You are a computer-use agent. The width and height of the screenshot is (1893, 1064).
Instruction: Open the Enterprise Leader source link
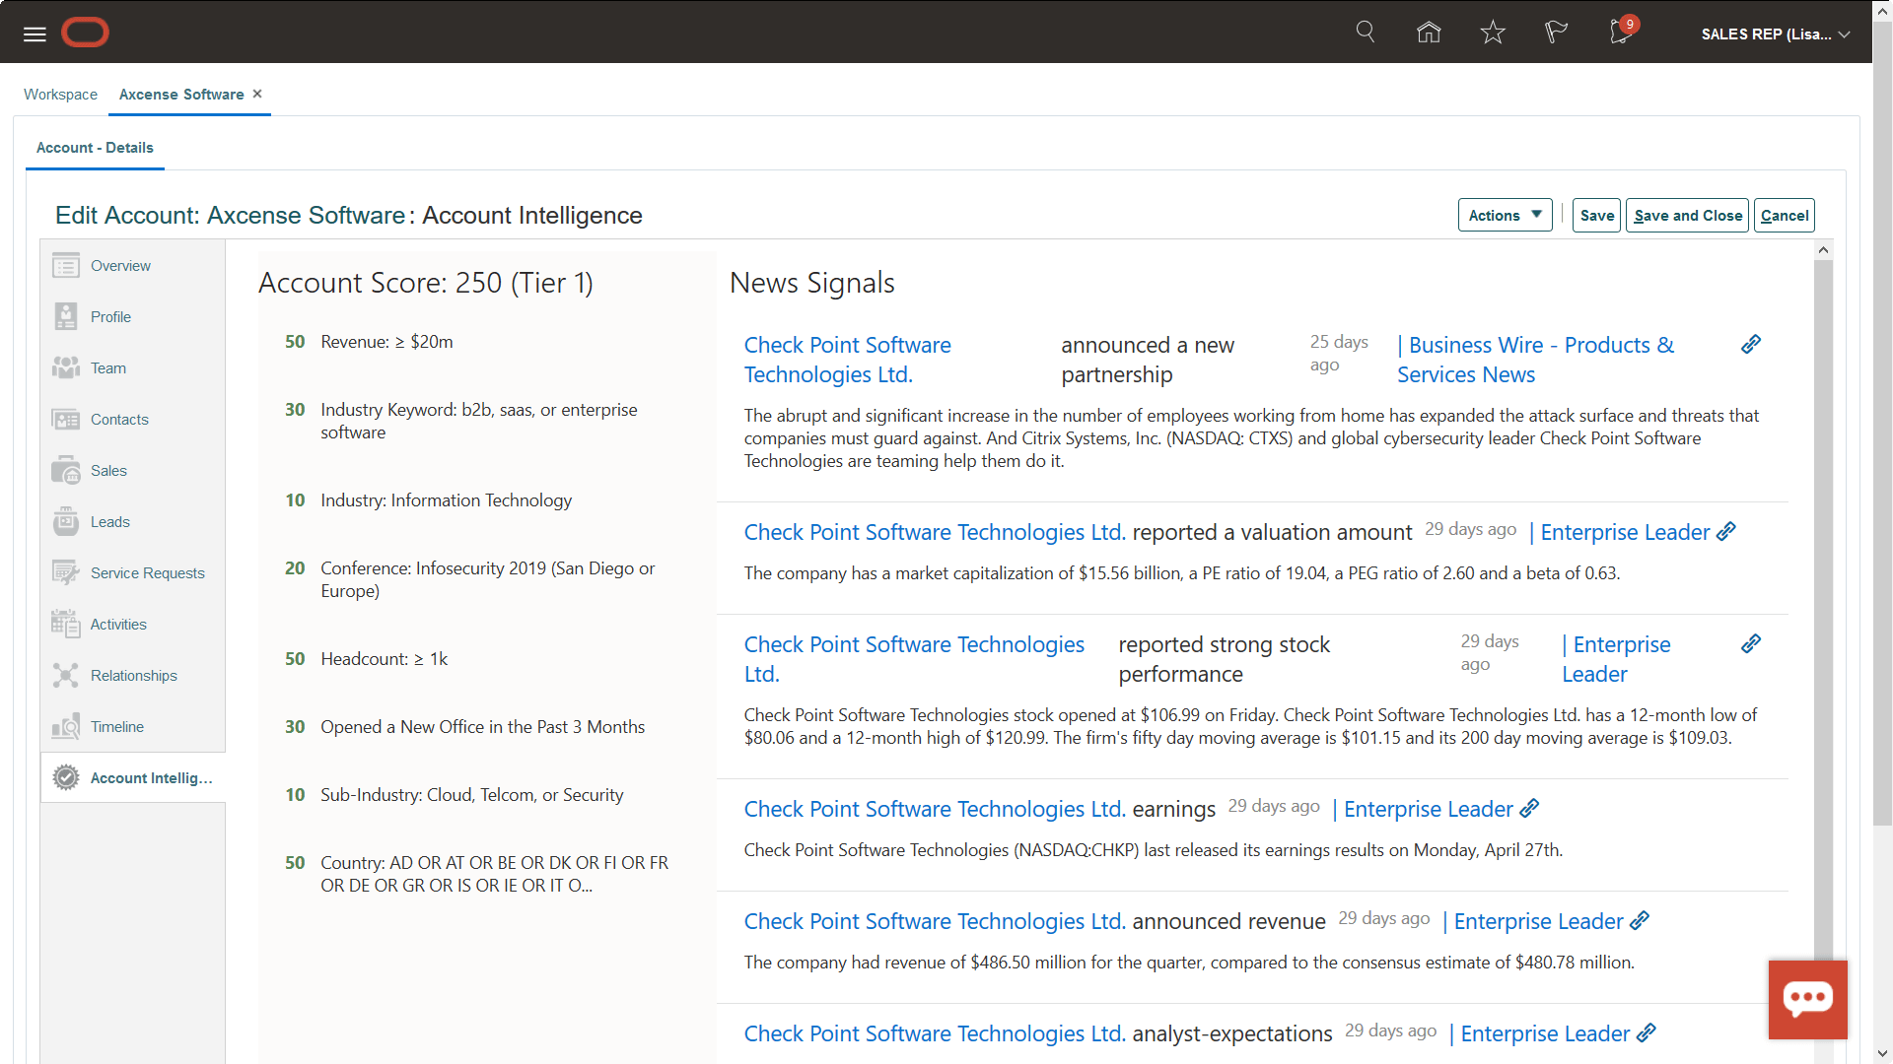[1623, 532]
